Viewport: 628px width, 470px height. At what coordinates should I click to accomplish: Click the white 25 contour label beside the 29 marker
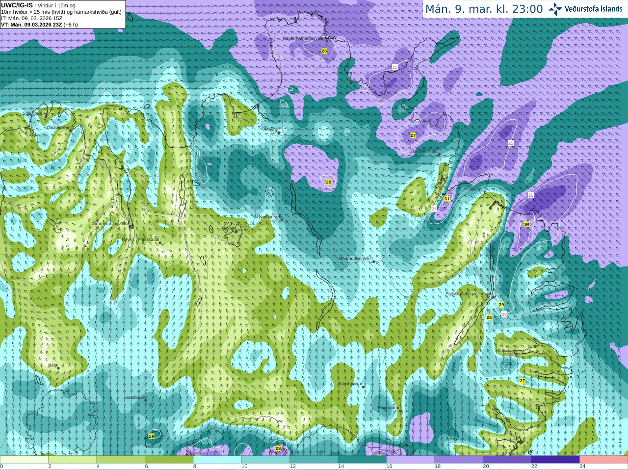coord(504,314)
